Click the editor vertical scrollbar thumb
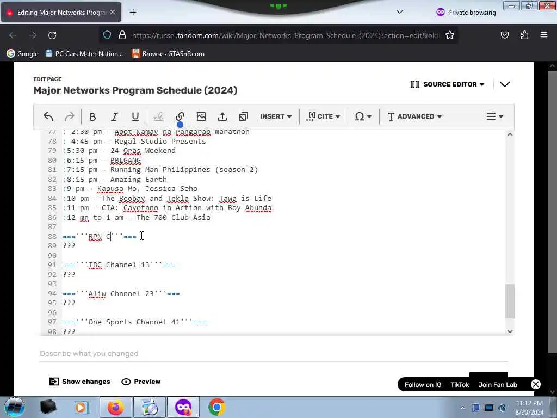Image resolution: width=557 pixels, height=418 pixels. (510, 301)
